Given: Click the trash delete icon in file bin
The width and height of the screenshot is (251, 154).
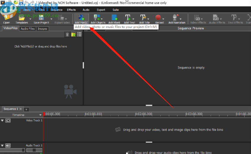Looking at the screenshot, I should pos(67,34).
